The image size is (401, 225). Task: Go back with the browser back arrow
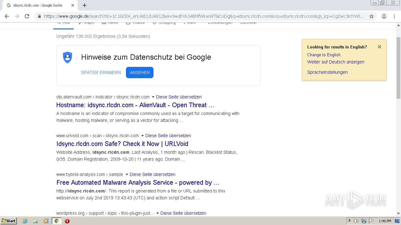[x=7, y=16]
